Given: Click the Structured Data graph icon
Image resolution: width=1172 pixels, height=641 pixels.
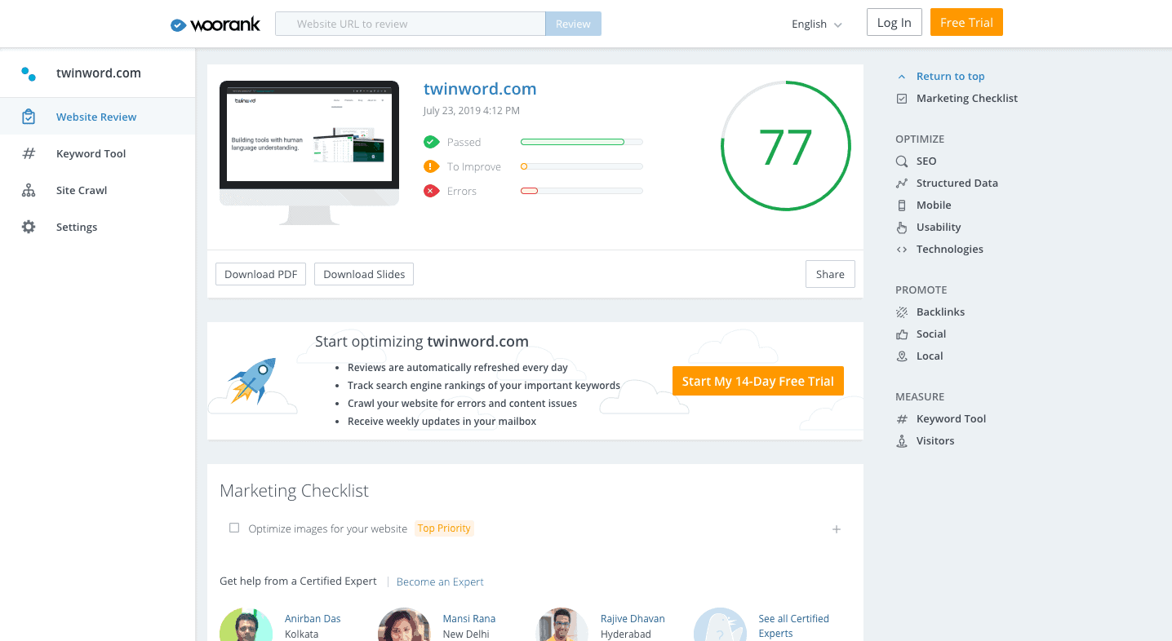Looking at the screenshot, I should (902, 183).
